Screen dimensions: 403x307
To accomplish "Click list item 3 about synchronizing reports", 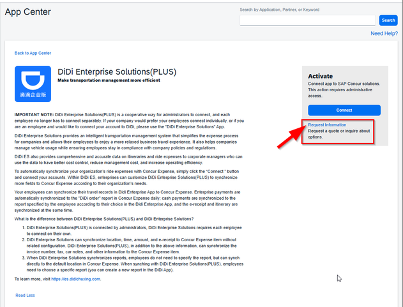I will click(x=135, y=264).
